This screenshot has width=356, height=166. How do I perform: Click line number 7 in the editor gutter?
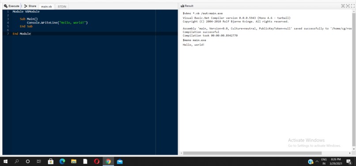(8, 33)
